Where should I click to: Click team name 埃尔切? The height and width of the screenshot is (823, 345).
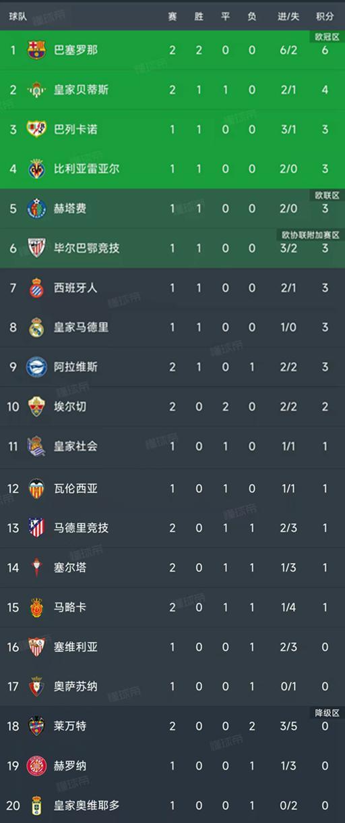tap(70, 407)
